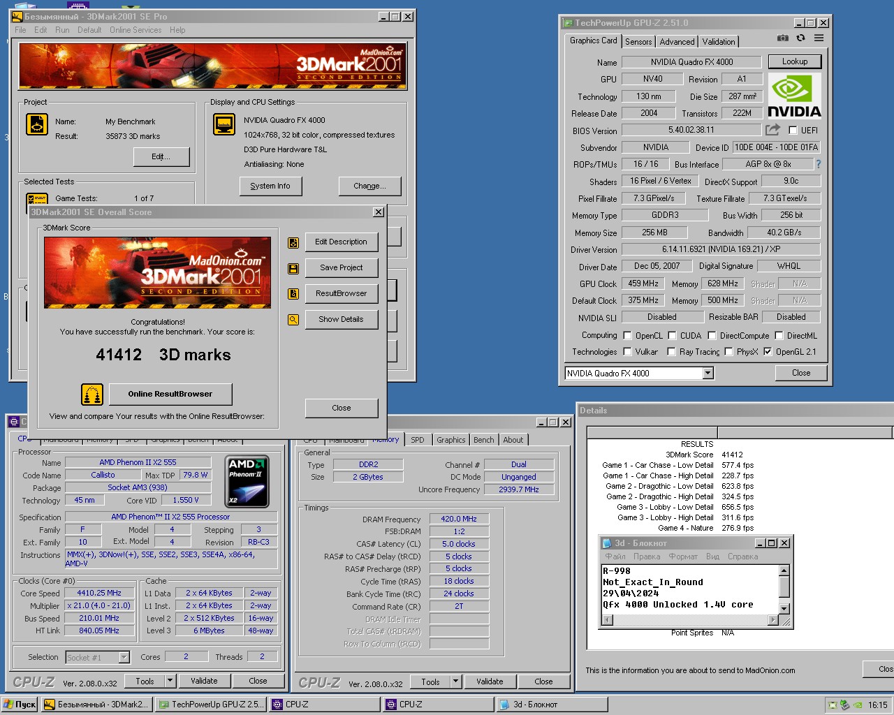
Task: Click the Display and CPU Settings monitor icon
Action: pos(224,124)
